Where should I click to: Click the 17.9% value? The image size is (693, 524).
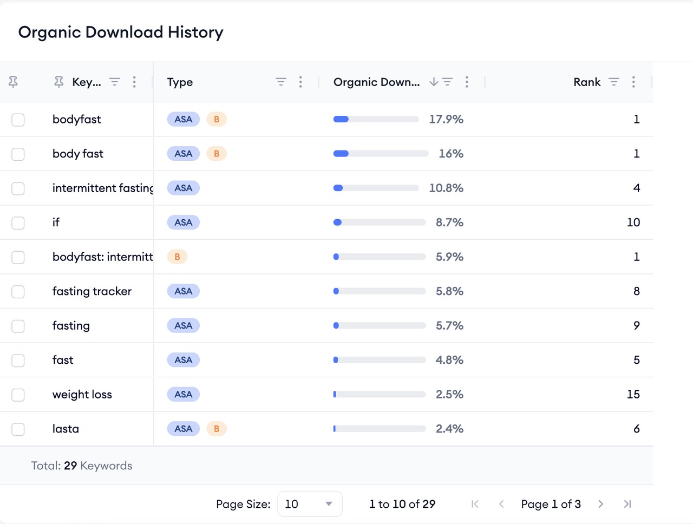(446, 119)
